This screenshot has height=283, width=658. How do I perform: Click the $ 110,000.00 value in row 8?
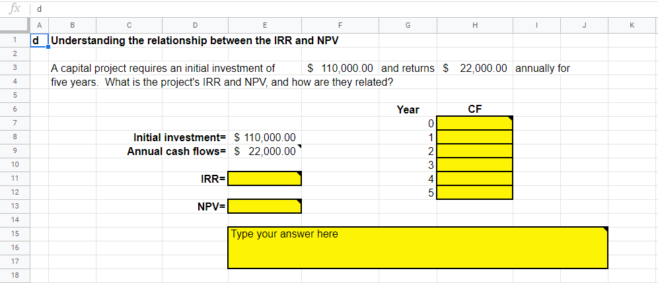pyautogui.click(x=265, y=137)
